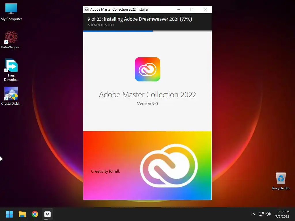Viewport: 295px width, 221px height.
Task: Click the '6-8 MINUTES LEFT' text
Action: [x=101, y=25]
